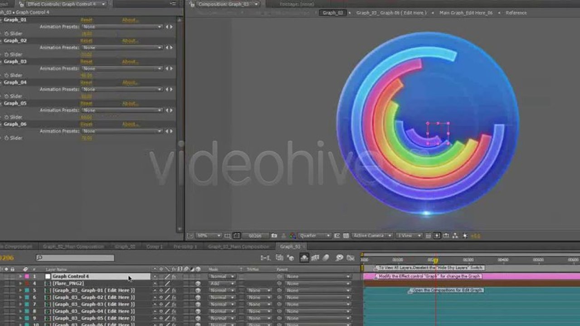580x326 pixels.
Task: Toggle pixel aspect ratio correction icon
Action: tap(429, 235)
